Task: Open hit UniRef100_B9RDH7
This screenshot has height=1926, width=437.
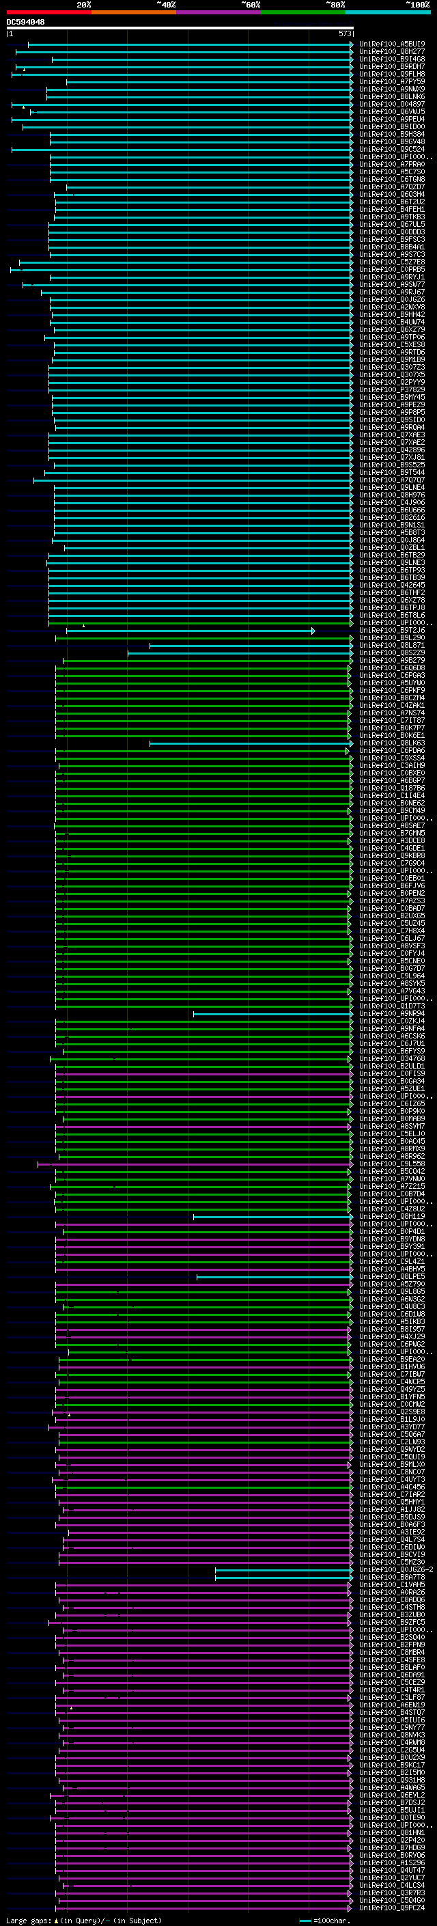Action: coord(391,66)
